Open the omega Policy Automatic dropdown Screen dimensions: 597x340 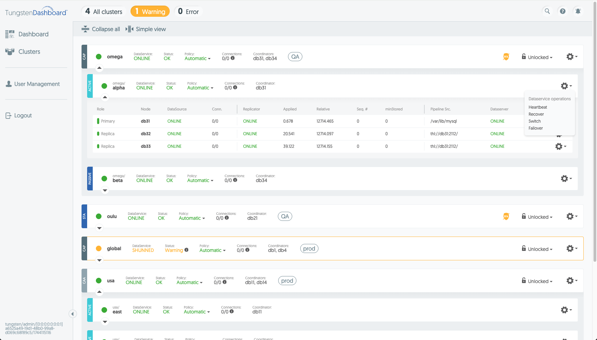(197, 58)
